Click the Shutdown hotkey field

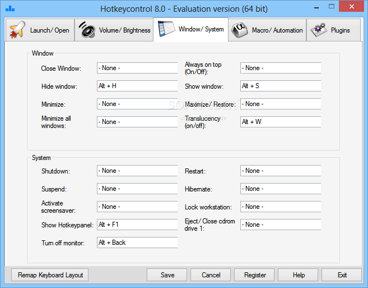pyautogui.click(x=137, y=171)
